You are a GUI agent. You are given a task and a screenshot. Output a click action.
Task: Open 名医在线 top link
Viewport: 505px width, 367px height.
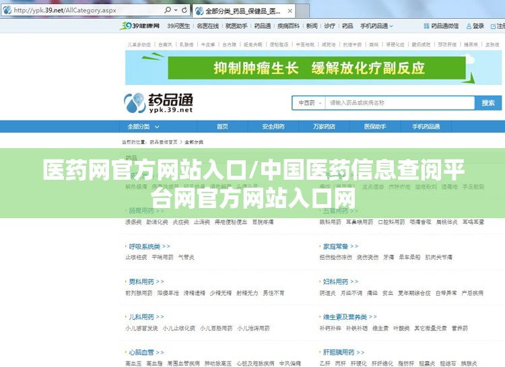click(x=208, y=26)
